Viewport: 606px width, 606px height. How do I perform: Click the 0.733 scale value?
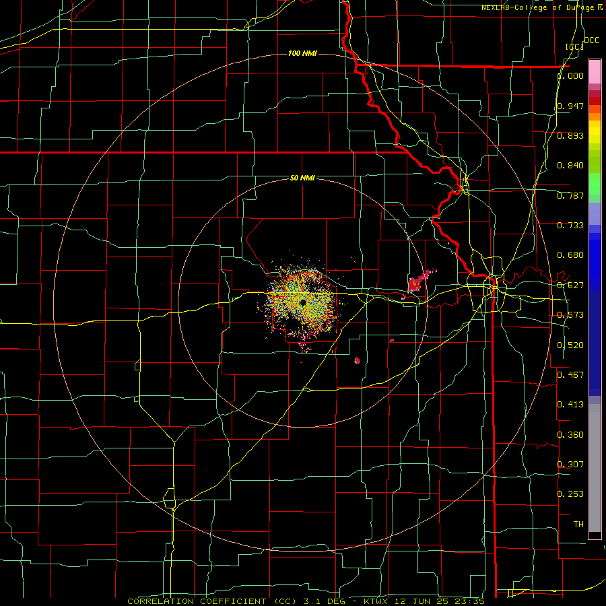pos(570,226)
